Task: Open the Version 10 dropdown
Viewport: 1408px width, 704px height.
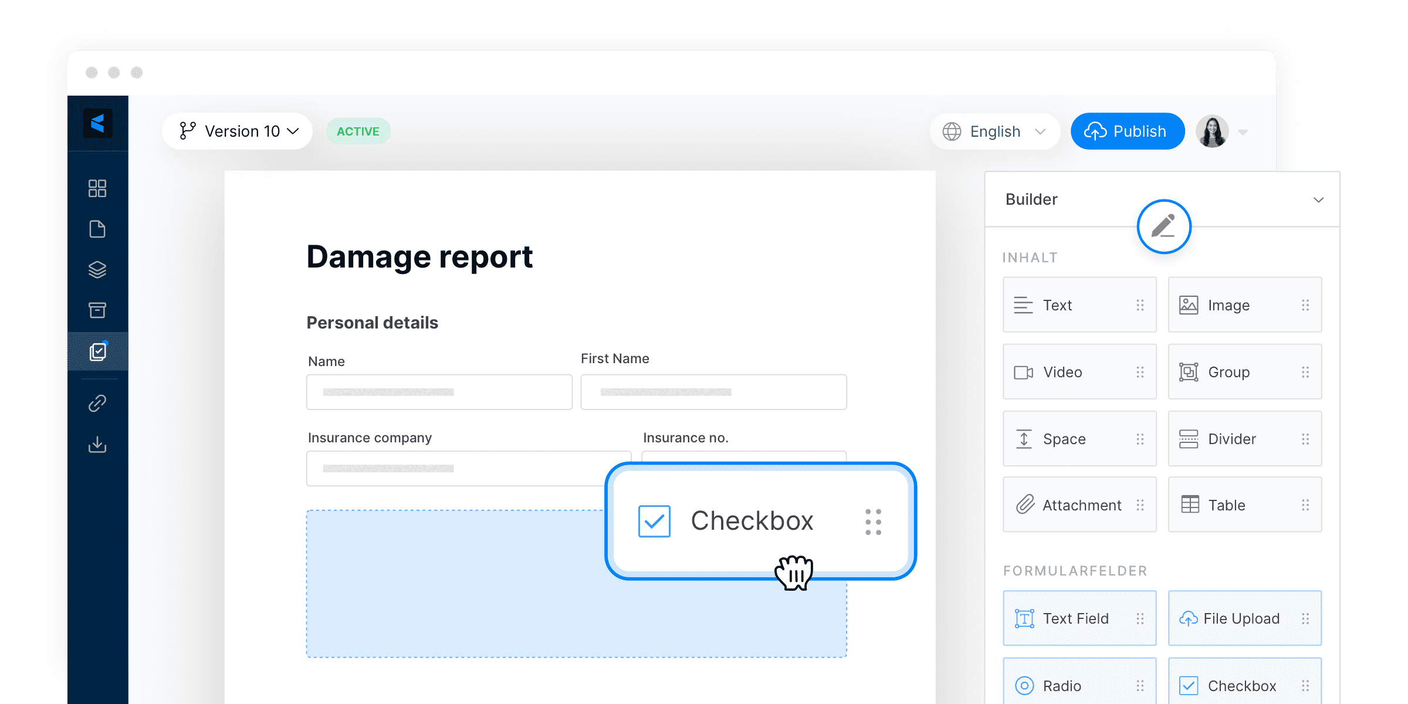Action: pyautogui.click(x=237, y=131)
